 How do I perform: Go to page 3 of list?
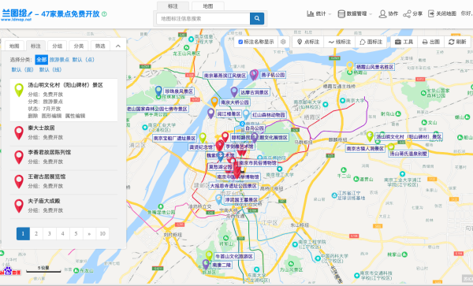[50, 233]
